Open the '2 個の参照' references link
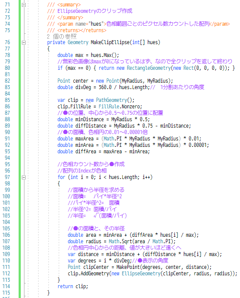The width and height of the screenshot is (240, 298). (62, 36)
